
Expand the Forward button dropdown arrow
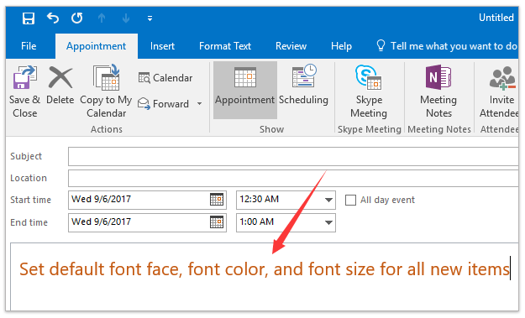click(200, 104)
